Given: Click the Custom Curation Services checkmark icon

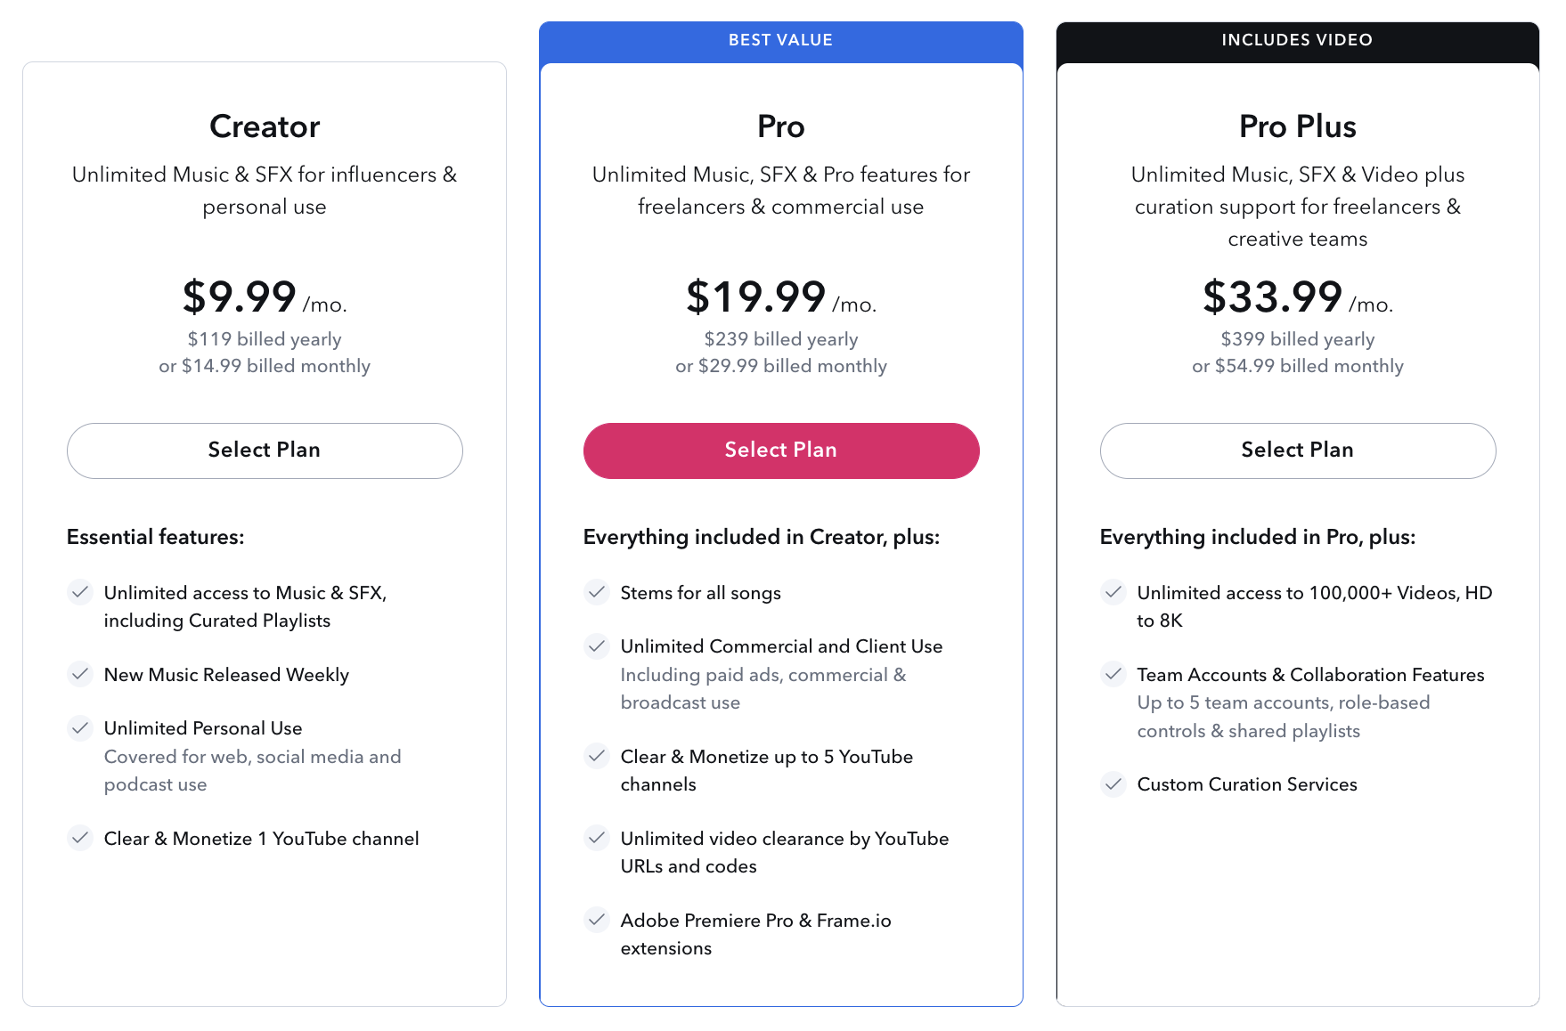Looking at the screenshot, I should pyautogui.click(x=1113, y=784).
